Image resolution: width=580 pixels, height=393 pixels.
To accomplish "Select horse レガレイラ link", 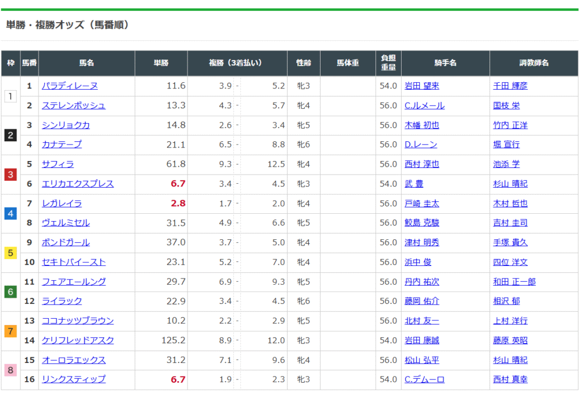I will (62, 204).
